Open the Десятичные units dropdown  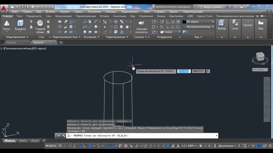tap(227, 146)
